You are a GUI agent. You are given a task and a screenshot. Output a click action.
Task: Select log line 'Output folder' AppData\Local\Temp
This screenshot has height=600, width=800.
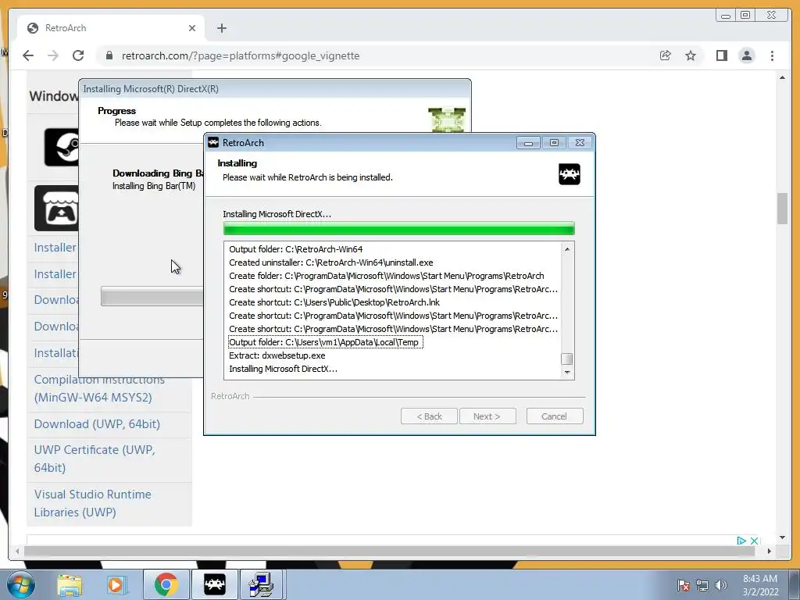pos(325,342)
